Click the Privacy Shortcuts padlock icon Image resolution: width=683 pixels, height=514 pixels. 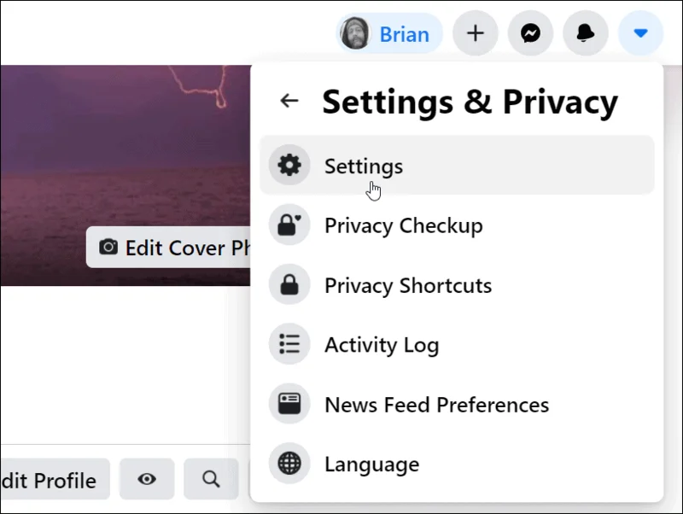[289, 284]
